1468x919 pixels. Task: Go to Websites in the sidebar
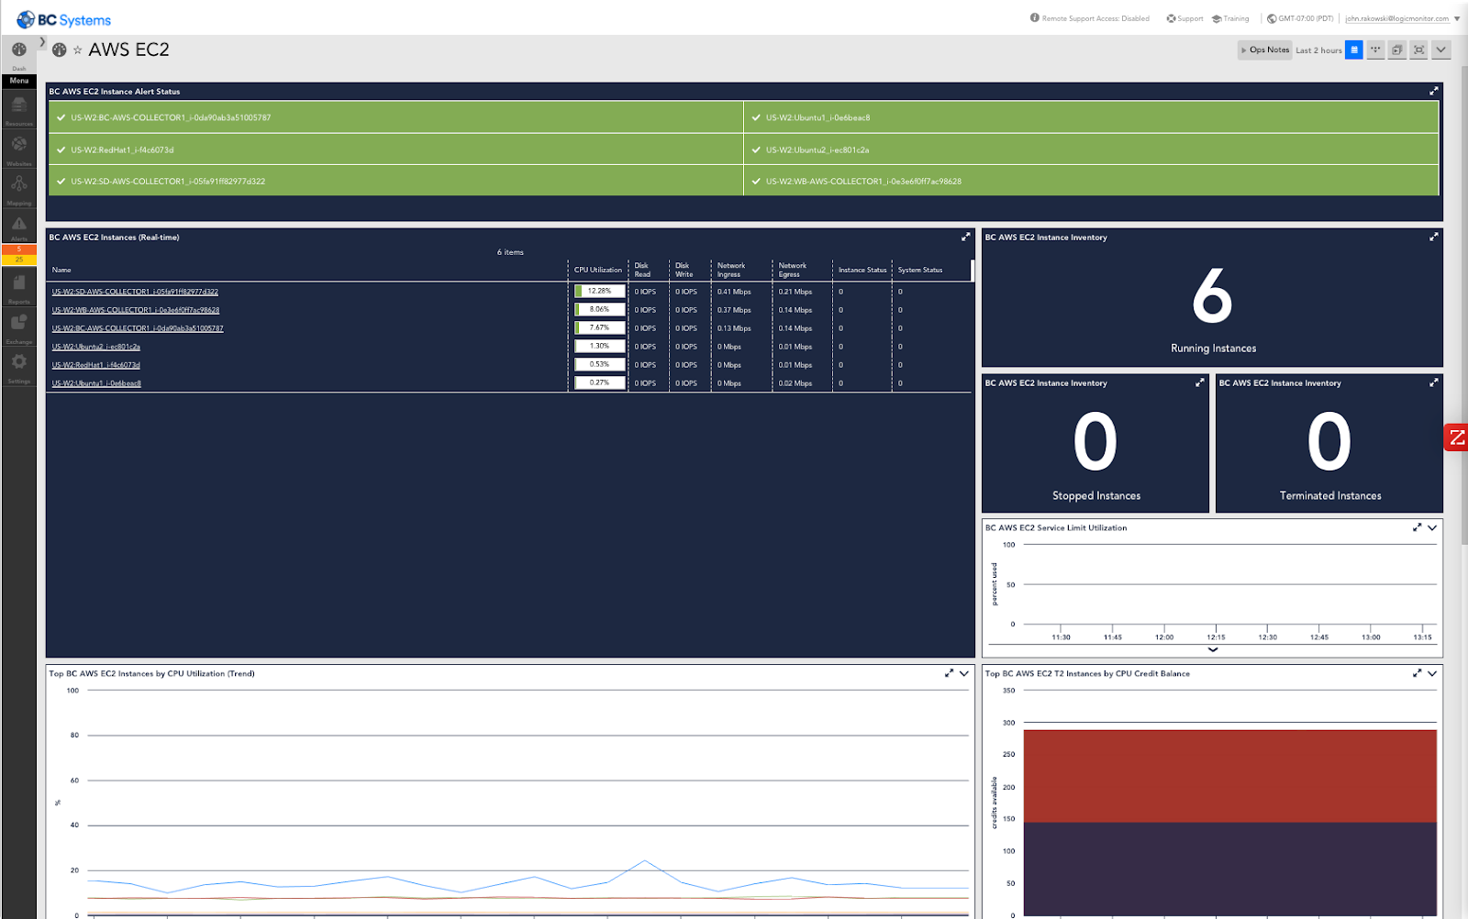click(x=18, y=149)
